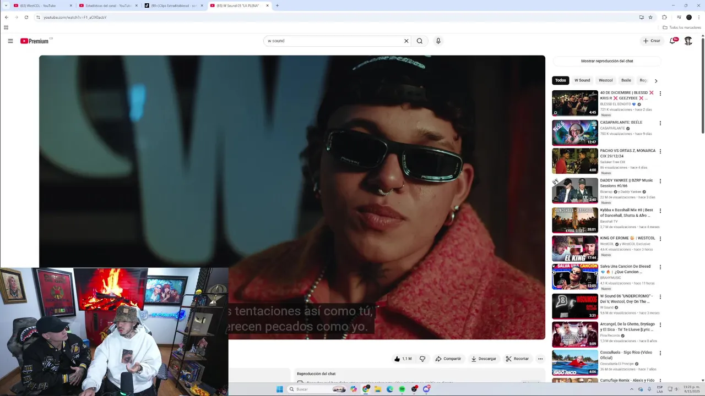Open options for CASAPARLANTE: BEÉLE video
The image size is (705, 396).
point(660,123)
